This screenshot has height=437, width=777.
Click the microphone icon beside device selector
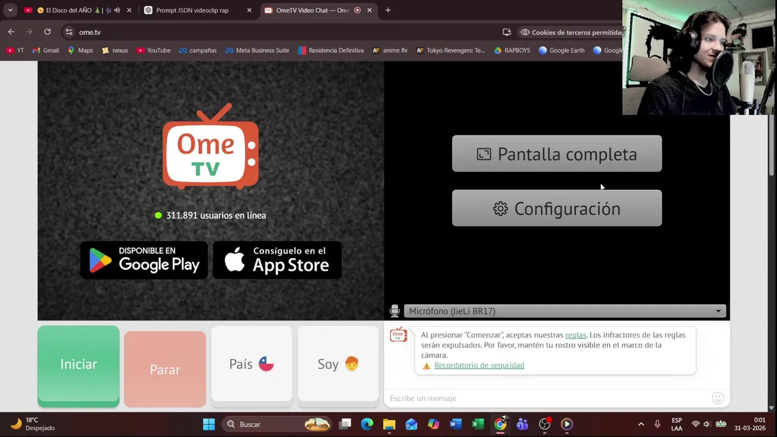pos(395,311)
